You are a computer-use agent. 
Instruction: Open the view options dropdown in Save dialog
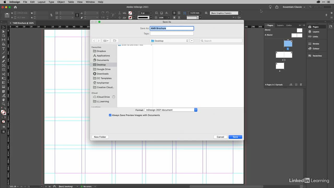pos(106,41)
